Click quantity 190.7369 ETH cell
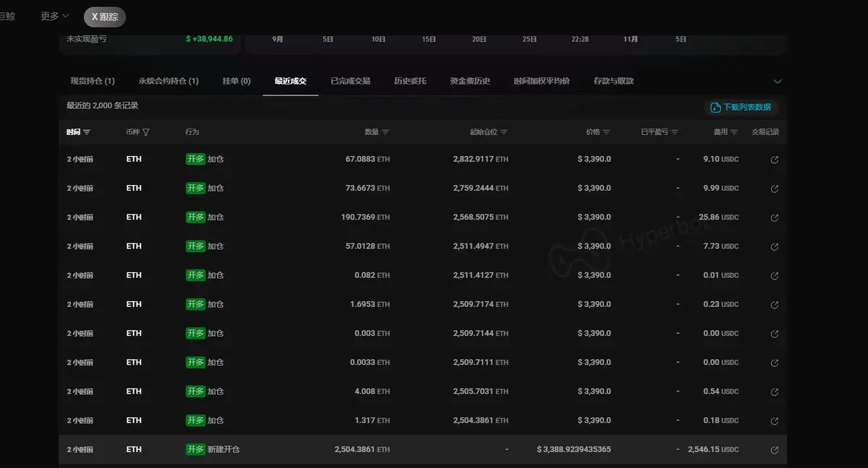This screenshot has width=868, height=468. [x=365, y=217]
